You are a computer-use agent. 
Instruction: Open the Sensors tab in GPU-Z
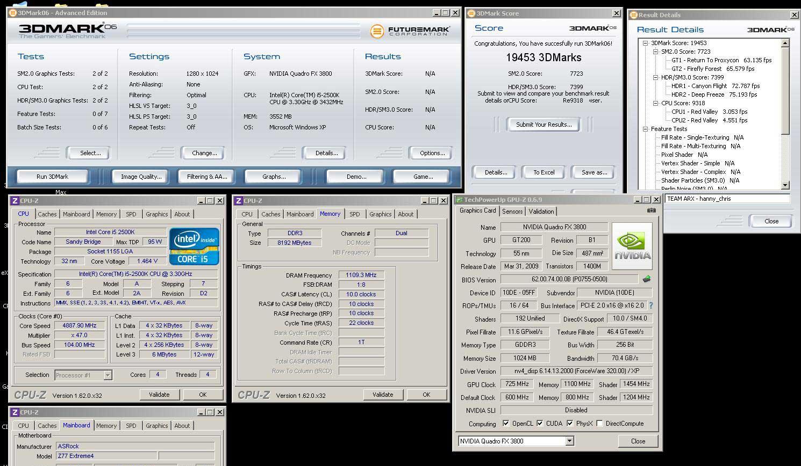tap(512, 211)
